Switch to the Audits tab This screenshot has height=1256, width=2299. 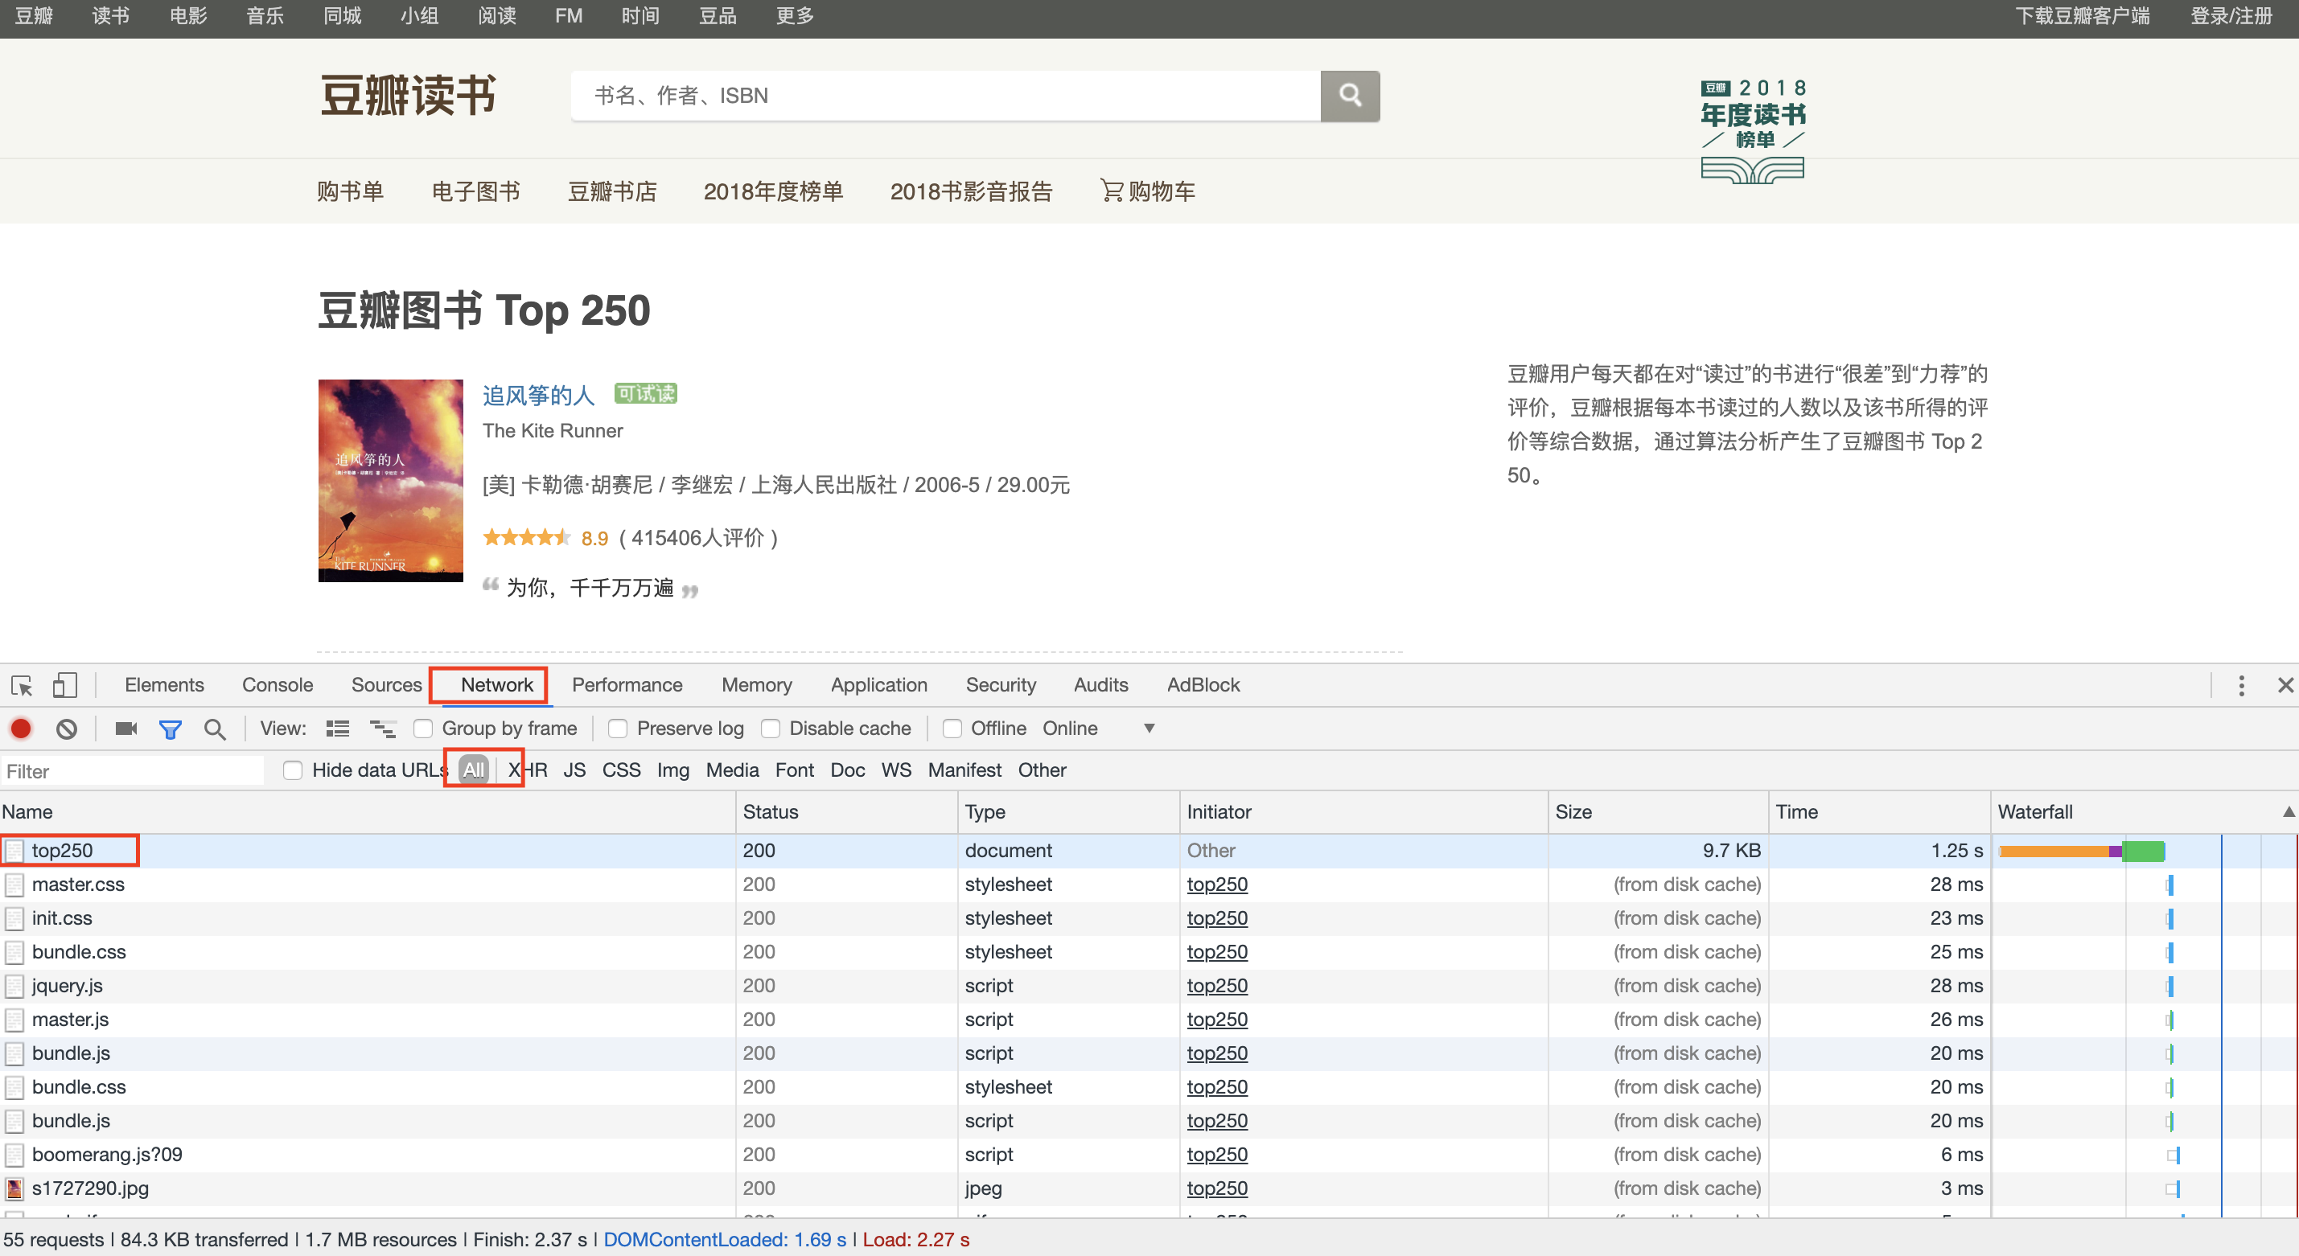tap(1101, 685)
